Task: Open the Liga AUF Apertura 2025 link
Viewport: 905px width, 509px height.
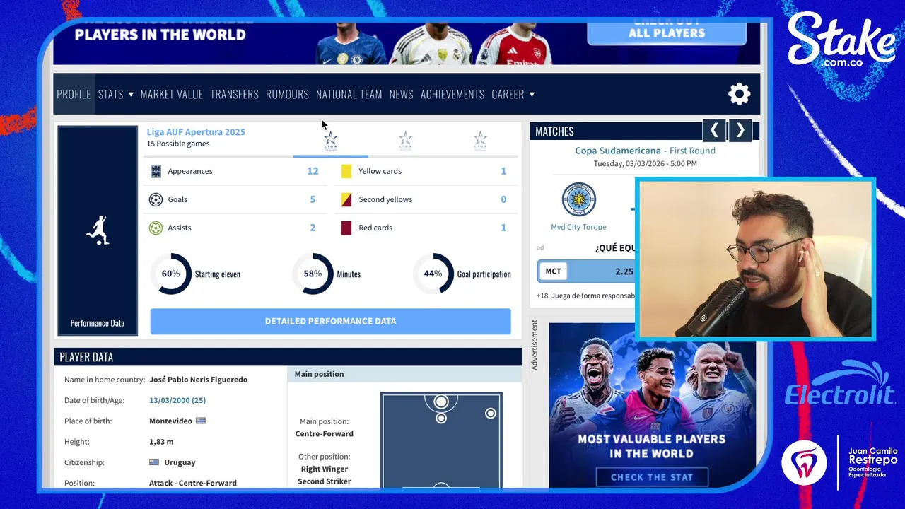Action: pyautogui.click(x=196, y=132)
